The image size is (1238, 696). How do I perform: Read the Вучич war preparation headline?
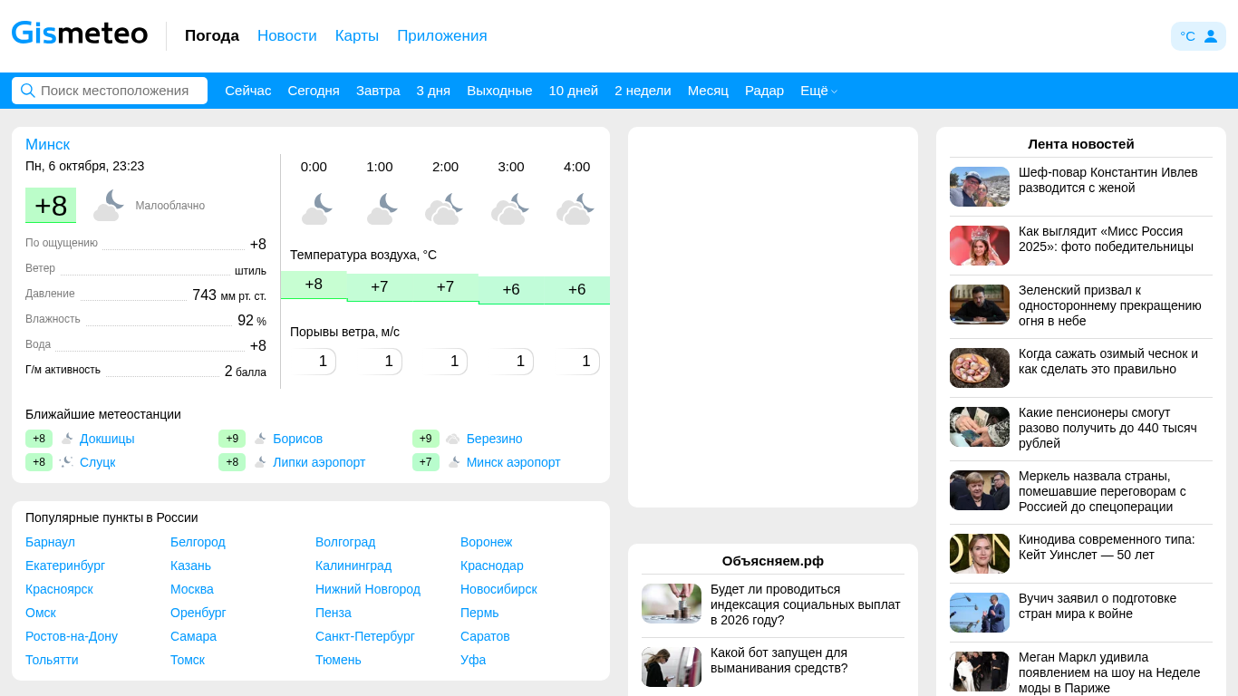(x=1098, y=606)
